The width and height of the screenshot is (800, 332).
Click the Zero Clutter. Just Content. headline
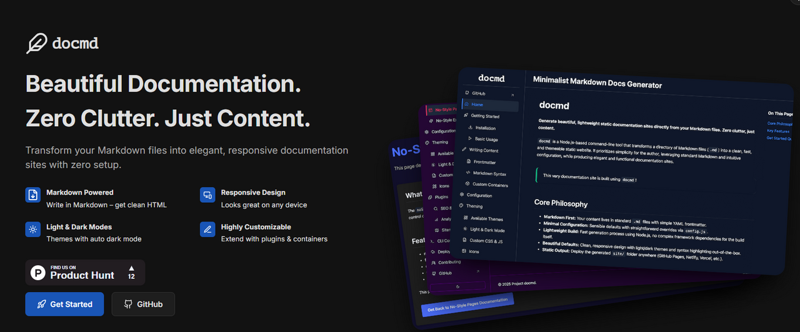click(168, 118)
